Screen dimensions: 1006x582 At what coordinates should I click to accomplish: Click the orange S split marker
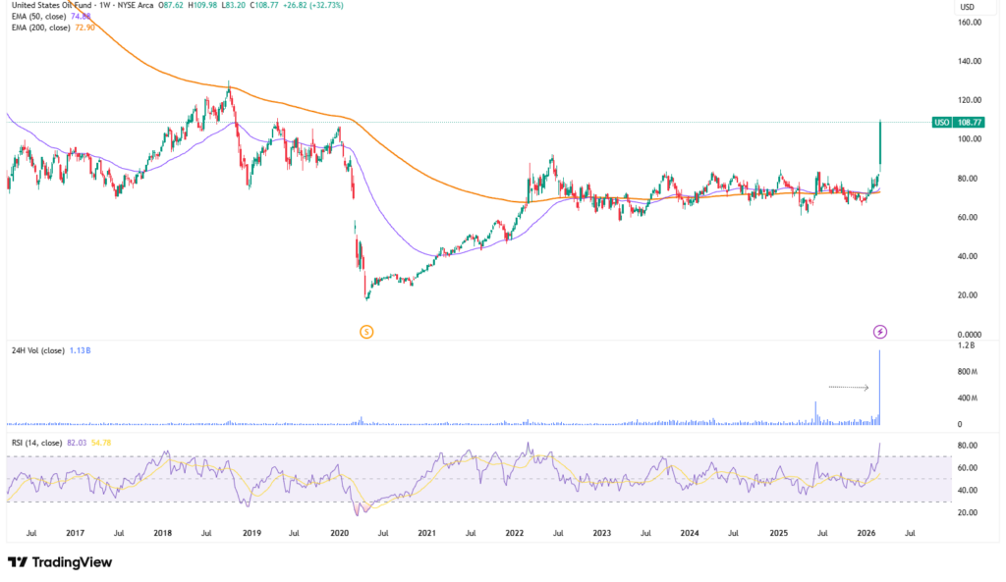[366, 331]
